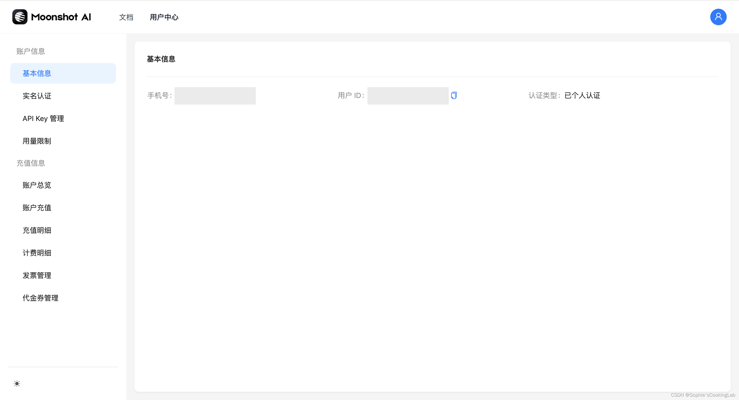
Task: Copy the user ID with copy icon
Action: tap(454, 95)
